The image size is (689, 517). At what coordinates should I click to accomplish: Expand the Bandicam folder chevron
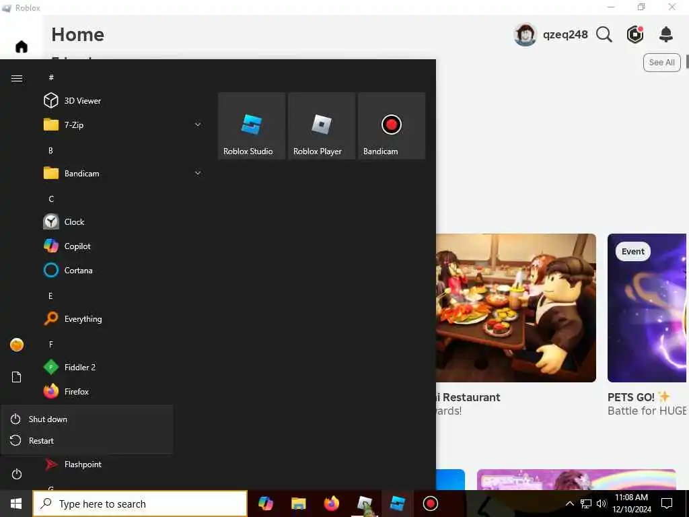pyautogui.click(x=198, y=173)
